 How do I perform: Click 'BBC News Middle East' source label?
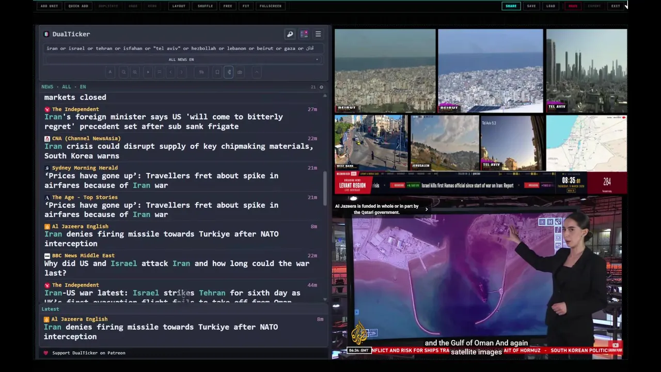pyautogui.click(x=83, y=256)
